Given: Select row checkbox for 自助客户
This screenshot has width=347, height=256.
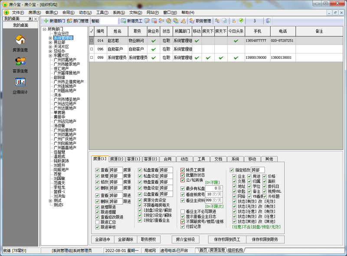Looking at the screenshot, I should [92, 49].
